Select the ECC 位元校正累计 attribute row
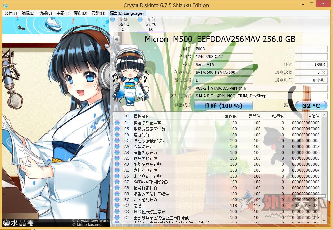333x230 pixels. pyautogui.click(x=218, y=212)
